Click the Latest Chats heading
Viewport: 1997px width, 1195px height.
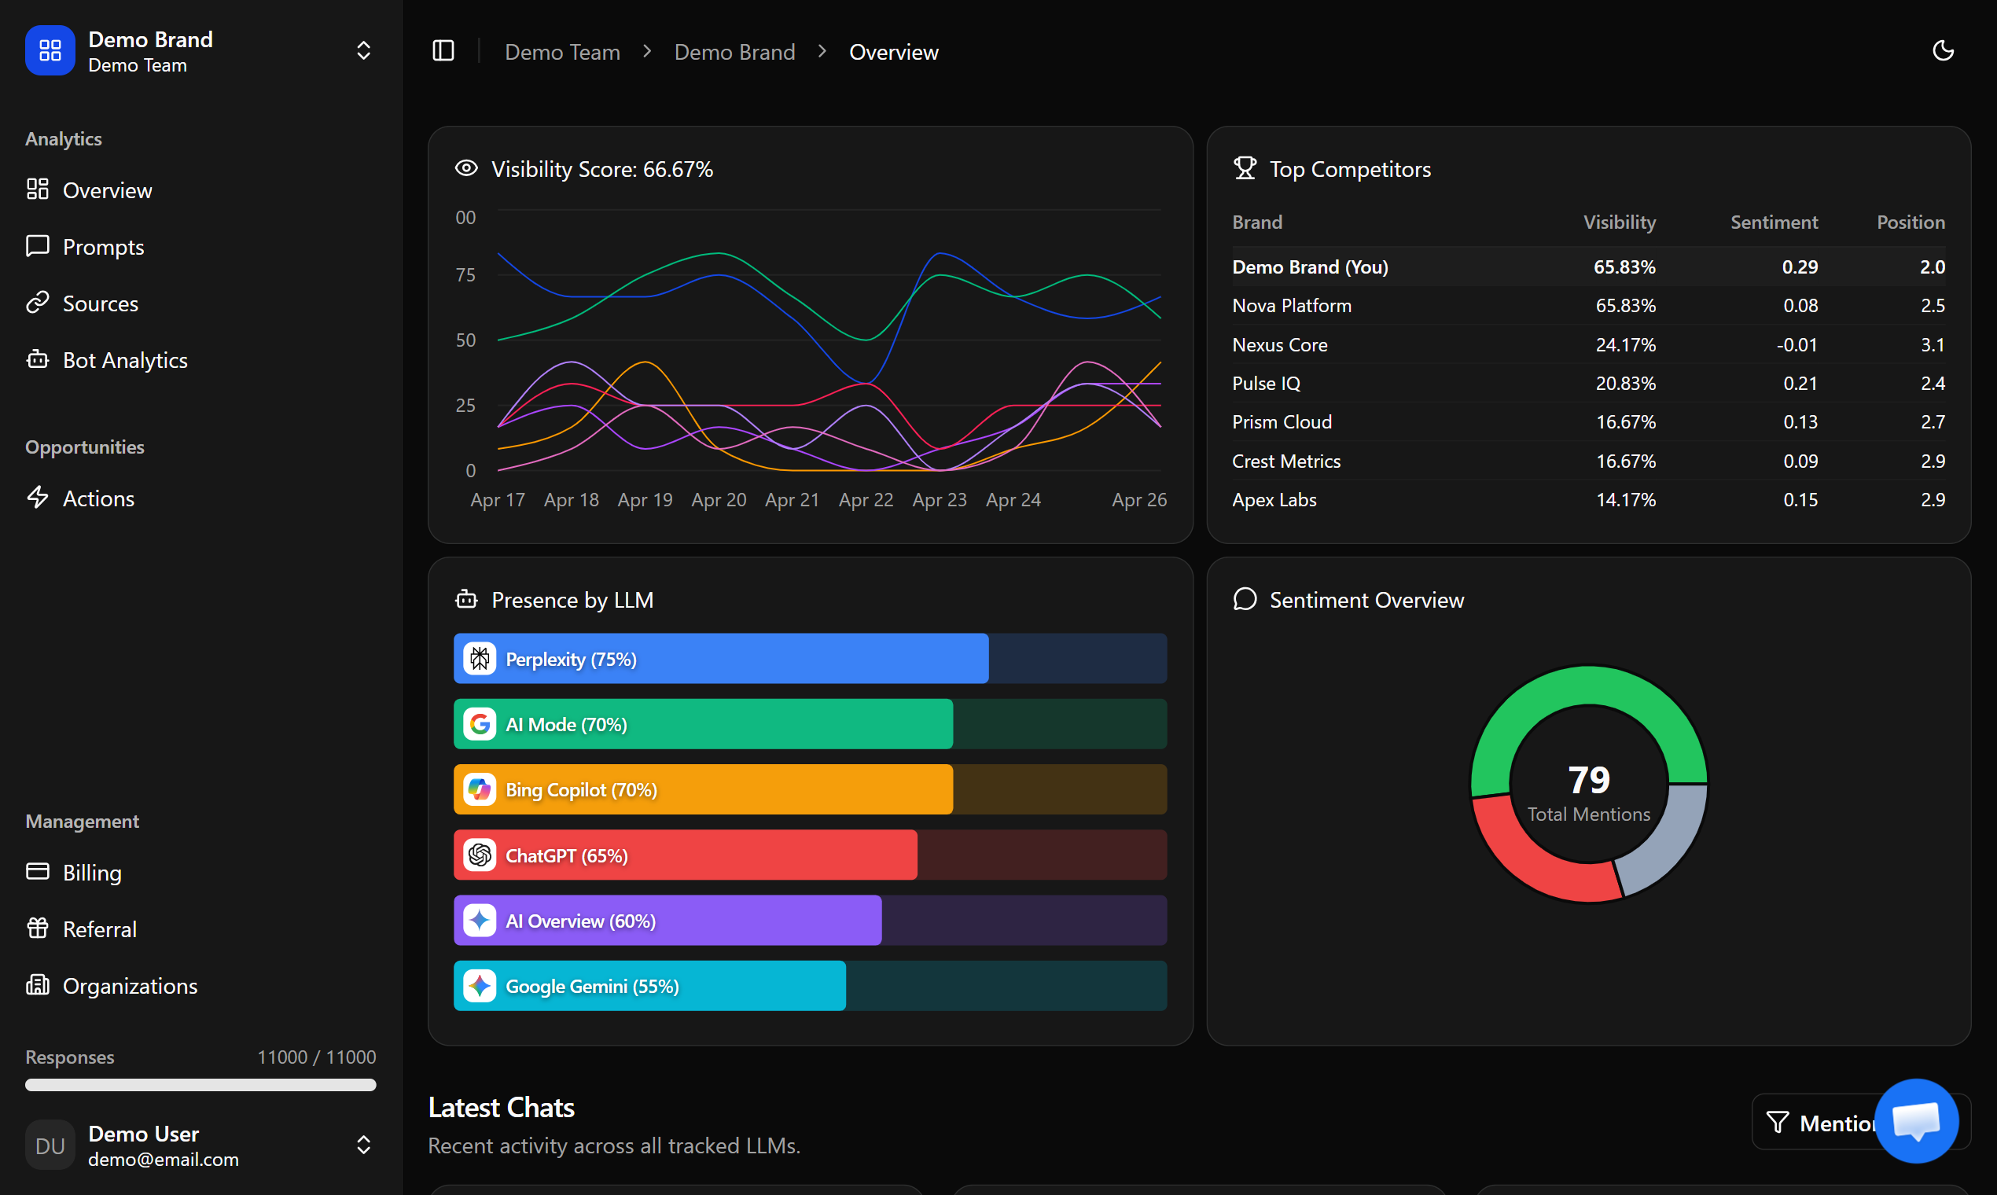pyautogui.click(x=502, y=1108)
